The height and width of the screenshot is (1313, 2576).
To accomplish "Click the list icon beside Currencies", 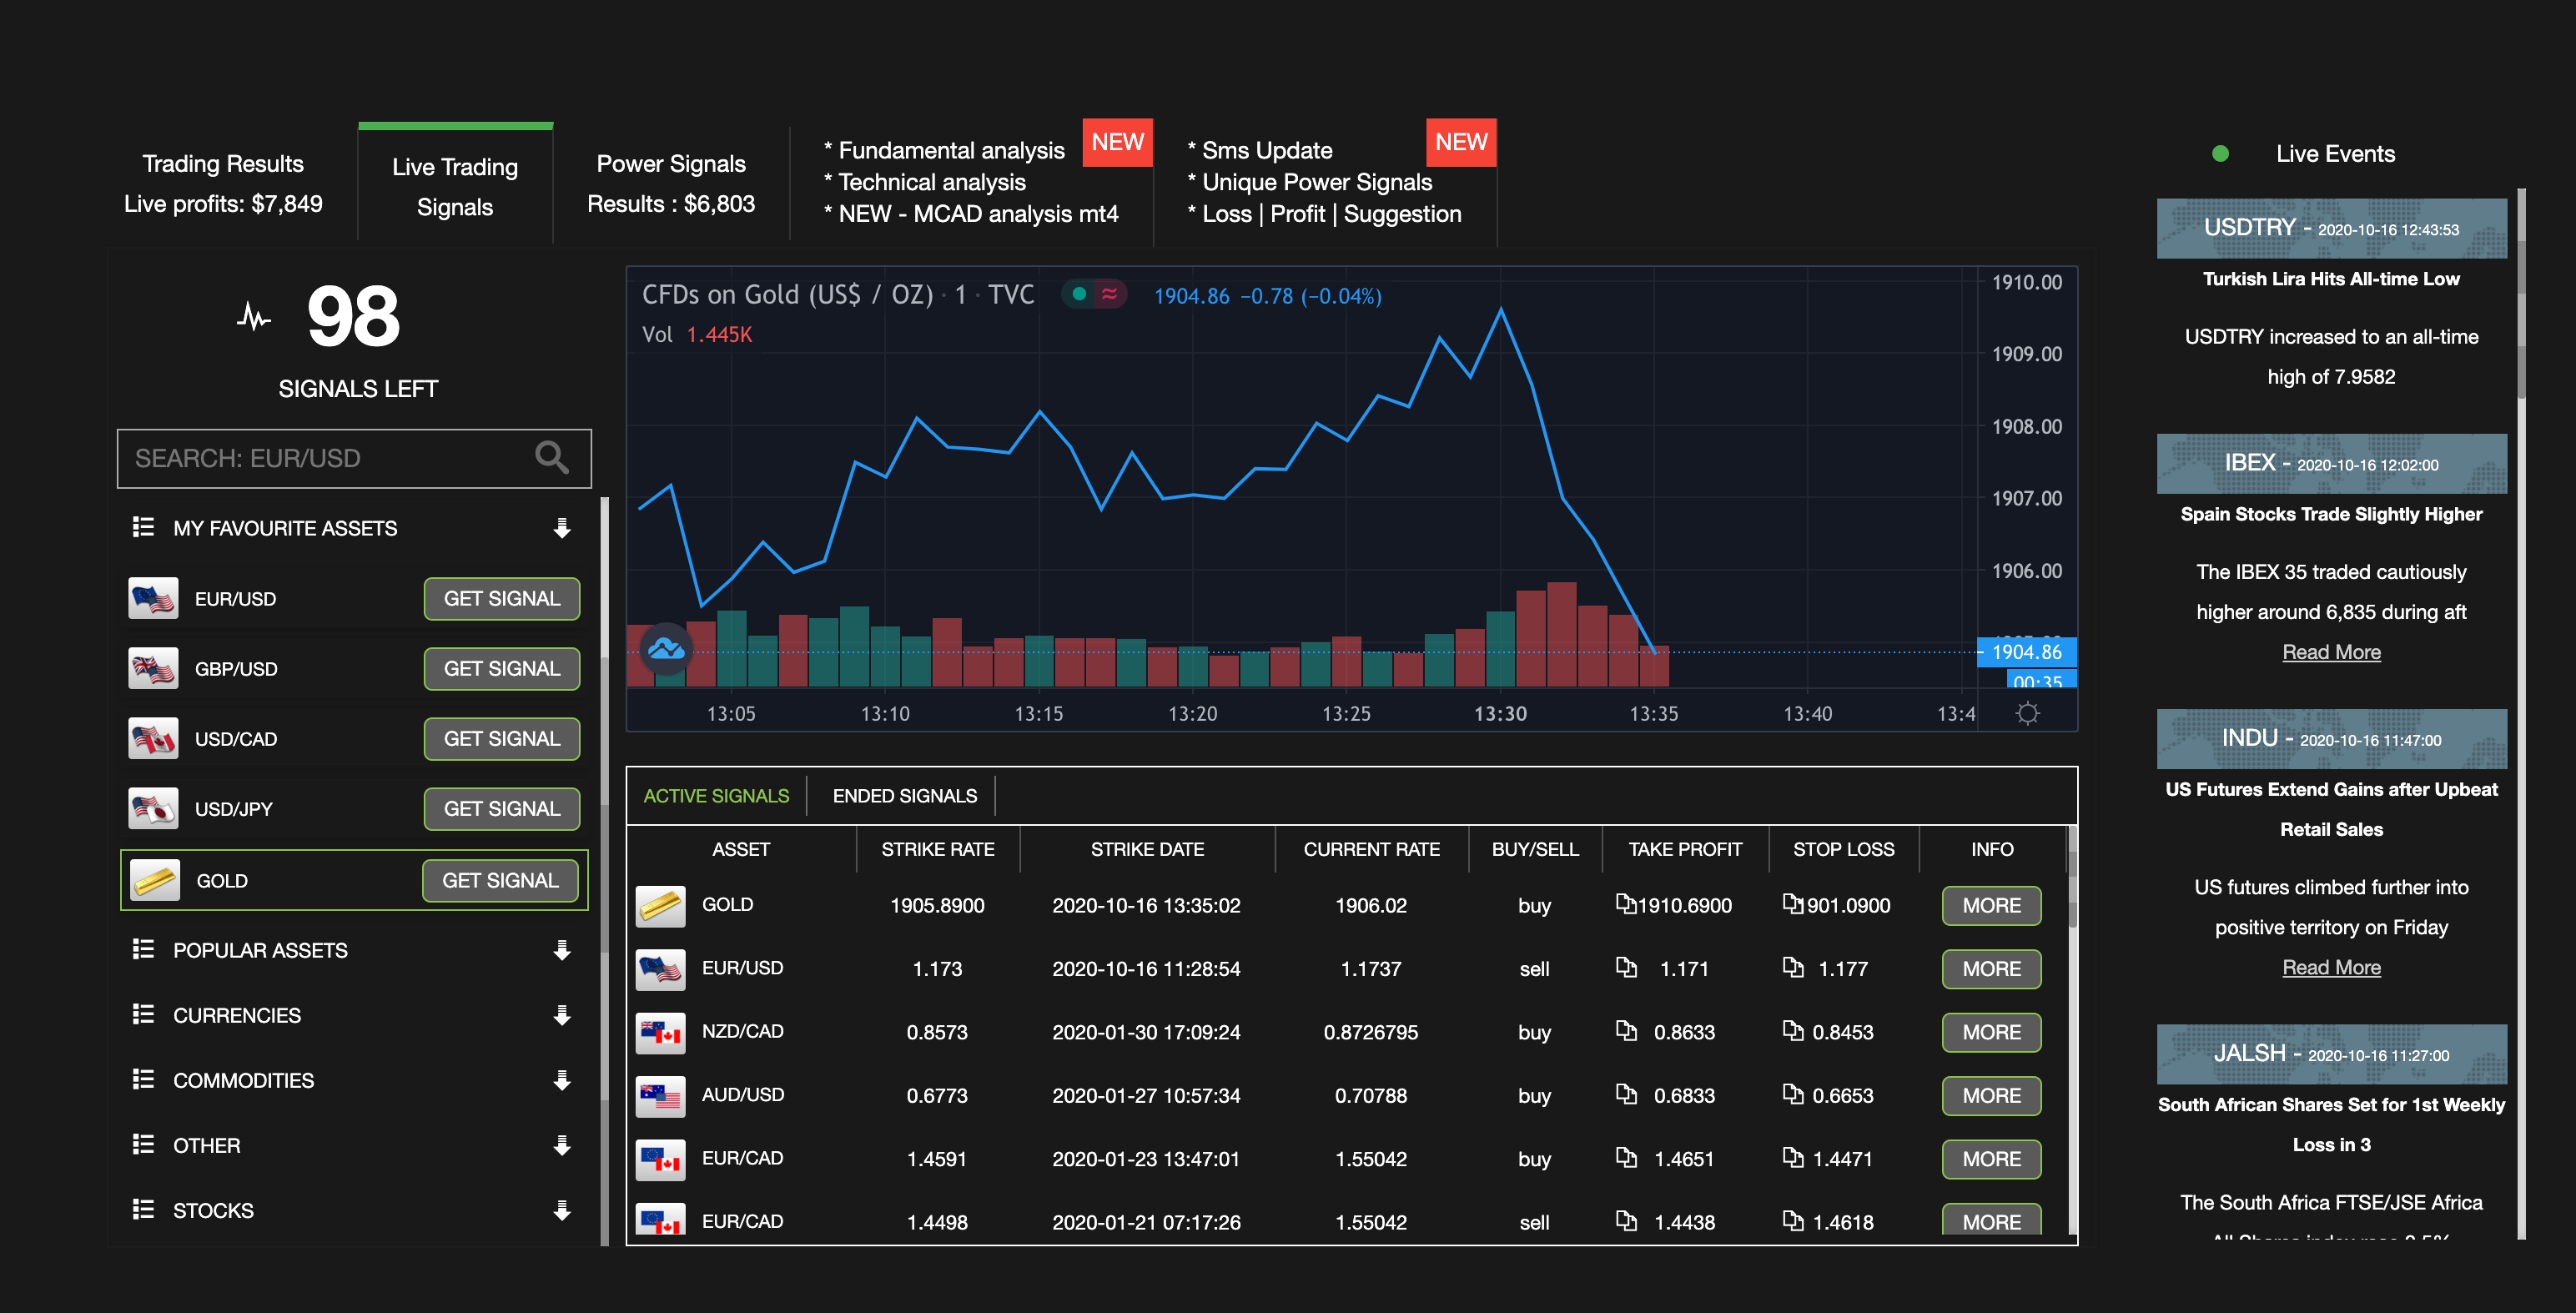I will tap(143, 1014).
